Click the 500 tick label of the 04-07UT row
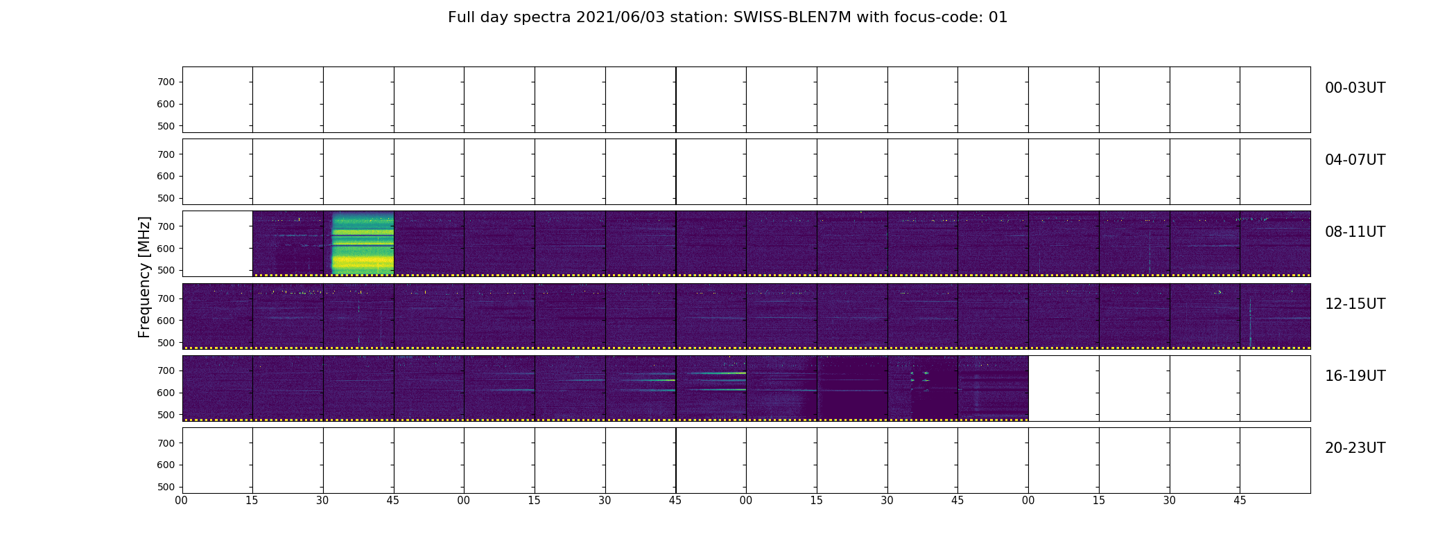1456x554 pixels. pyautogui.click(x=166, y=198)
